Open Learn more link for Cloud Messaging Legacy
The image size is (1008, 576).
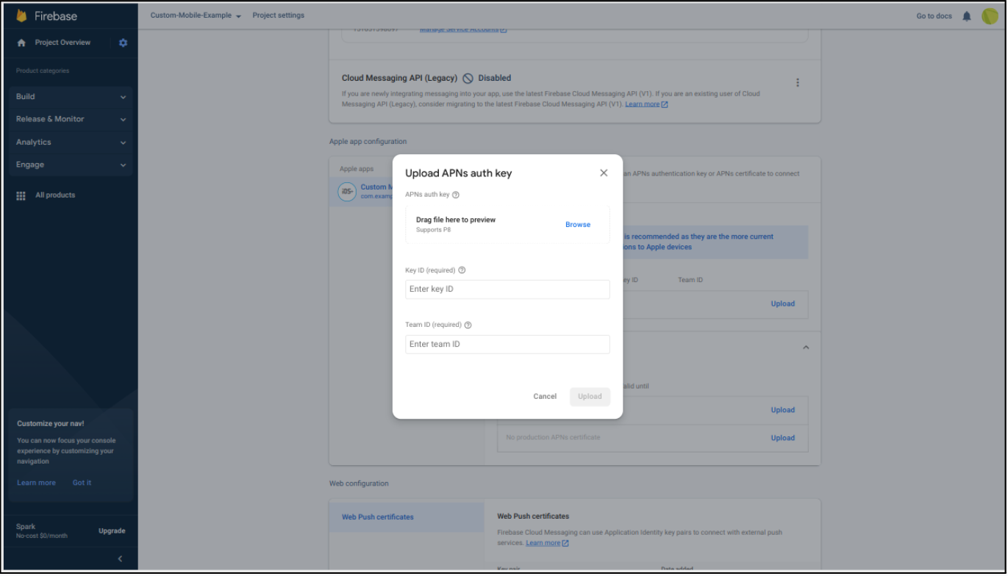(646, 104)
